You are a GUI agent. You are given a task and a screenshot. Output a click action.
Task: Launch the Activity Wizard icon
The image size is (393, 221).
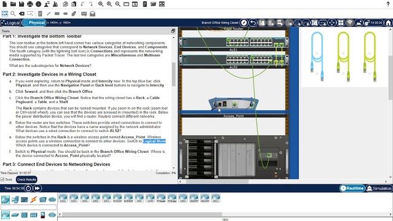[47, 4]
